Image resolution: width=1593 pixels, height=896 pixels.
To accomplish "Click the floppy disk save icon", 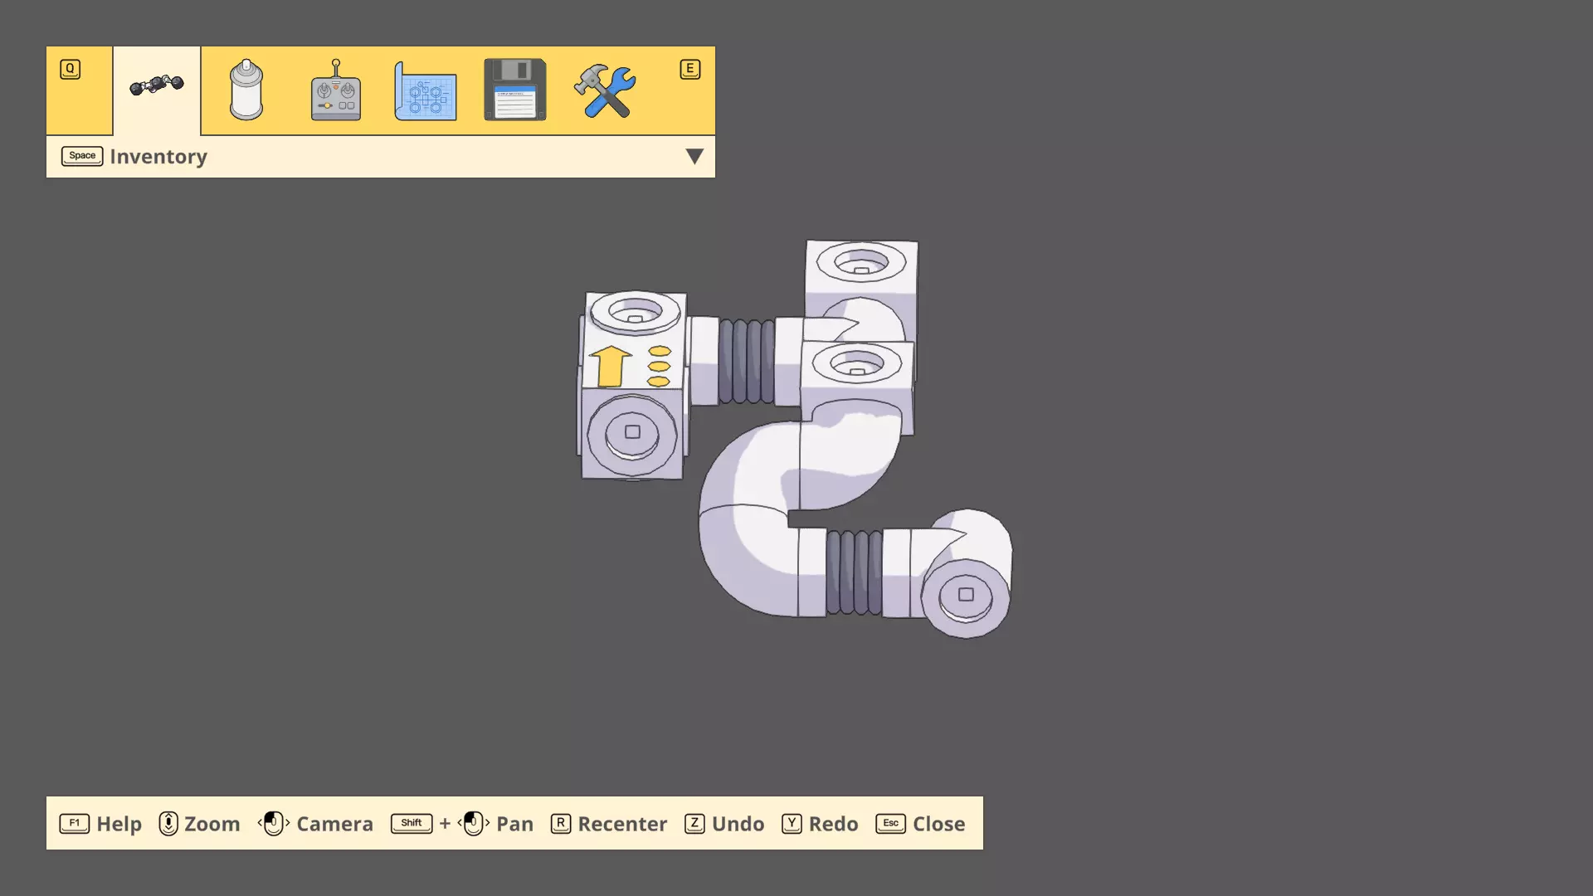I will [x=514, y=90].
